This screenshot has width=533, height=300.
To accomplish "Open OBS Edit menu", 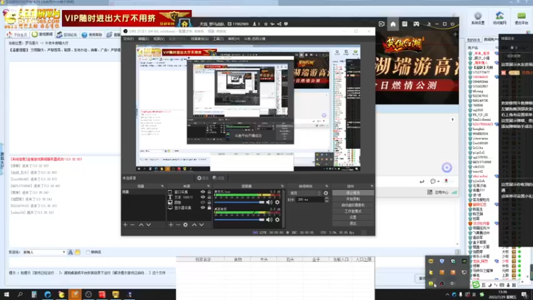I will (143, 39).
